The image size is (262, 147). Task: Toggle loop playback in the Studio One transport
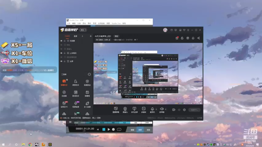pos(119,129)
